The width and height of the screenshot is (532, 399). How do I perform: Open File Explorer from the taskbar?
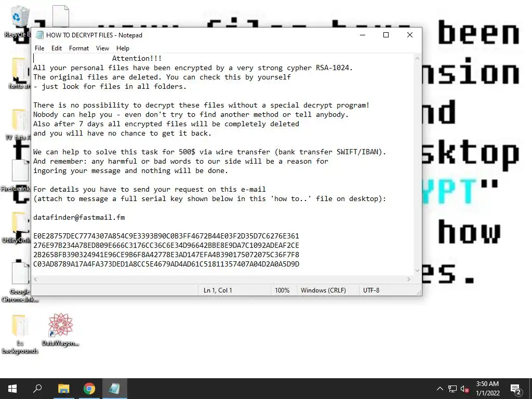pyautogui.click(x=63, y=389)
